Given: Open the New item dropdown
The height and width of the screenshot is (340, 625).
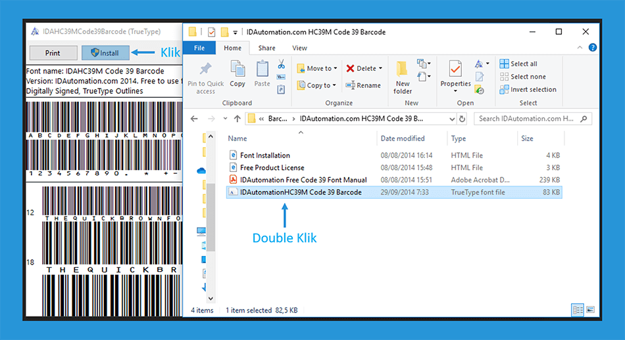Looking at the screenshot, I should pos(423,64).
